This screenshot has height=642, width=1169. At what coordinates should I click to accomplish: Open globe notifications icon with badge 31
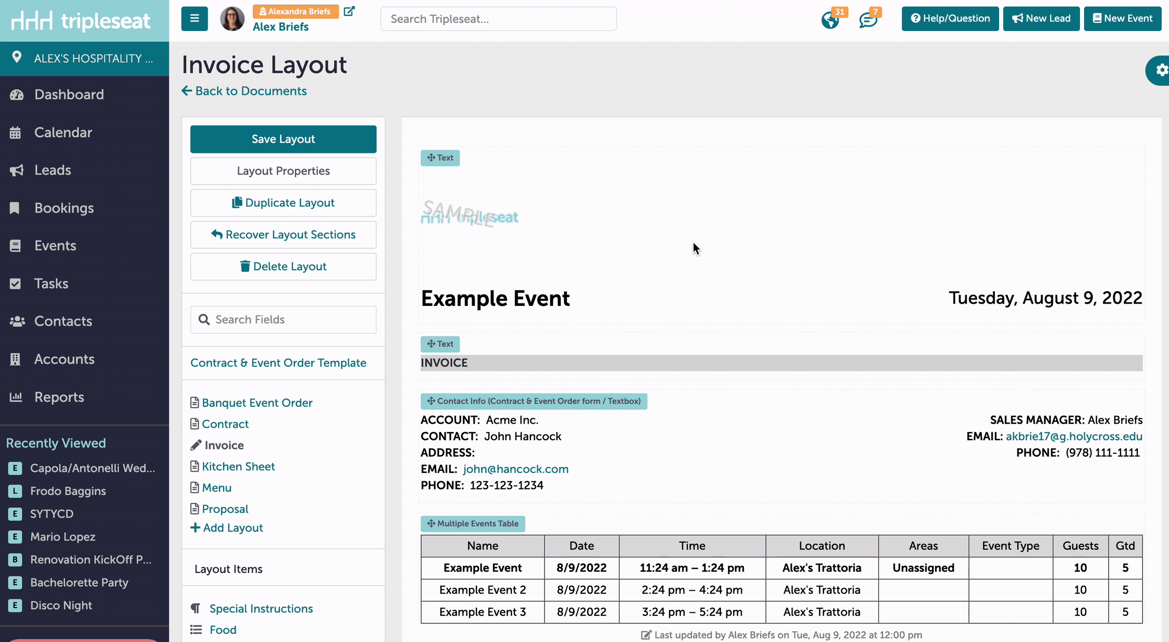pyautogui.click(x=830, y=20)
